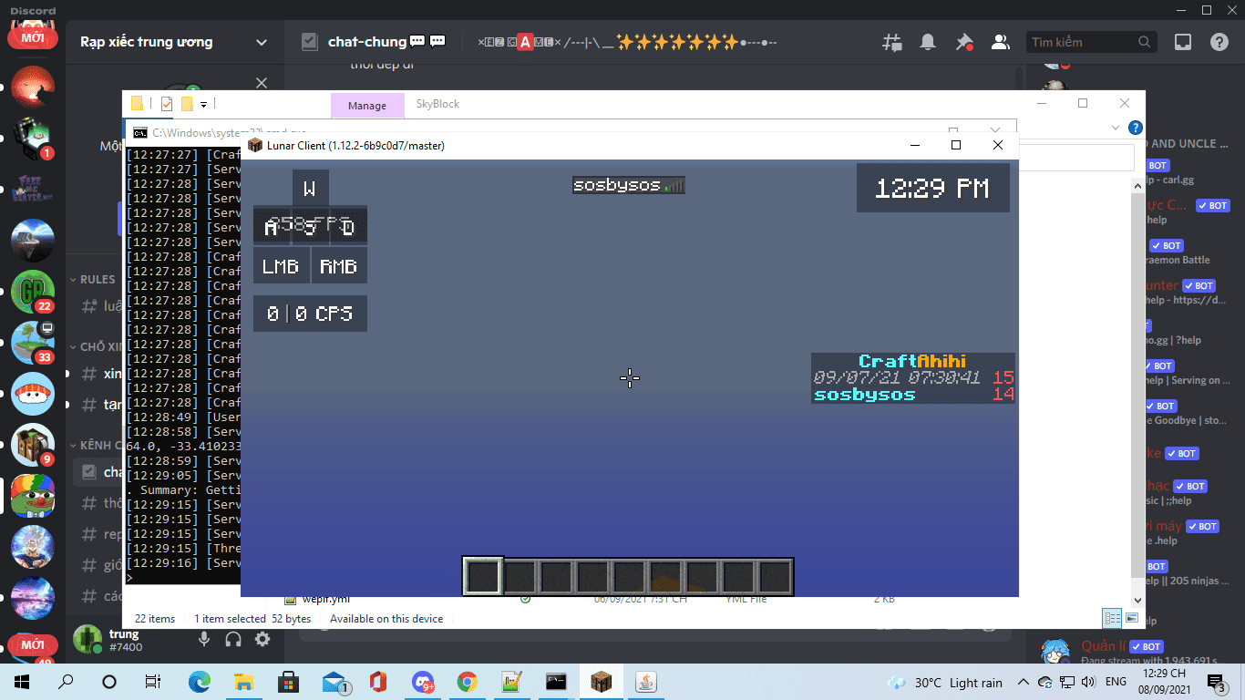Switch Explorer to large thumbnails view
The height and width of the screenshot is (700, 1245).
(1132, 618)
